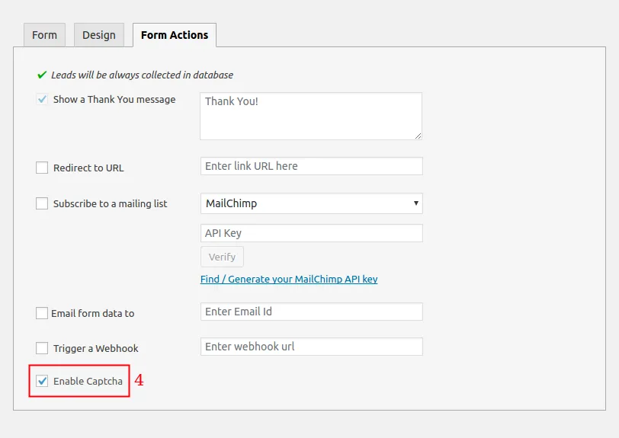Click the 'Show a Thank You message' label
The height and width of the screenshot is (438, 619).
click(114, 100)
